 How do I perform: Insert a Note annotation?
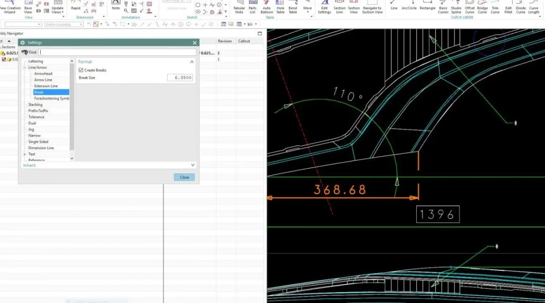[116, 5]
